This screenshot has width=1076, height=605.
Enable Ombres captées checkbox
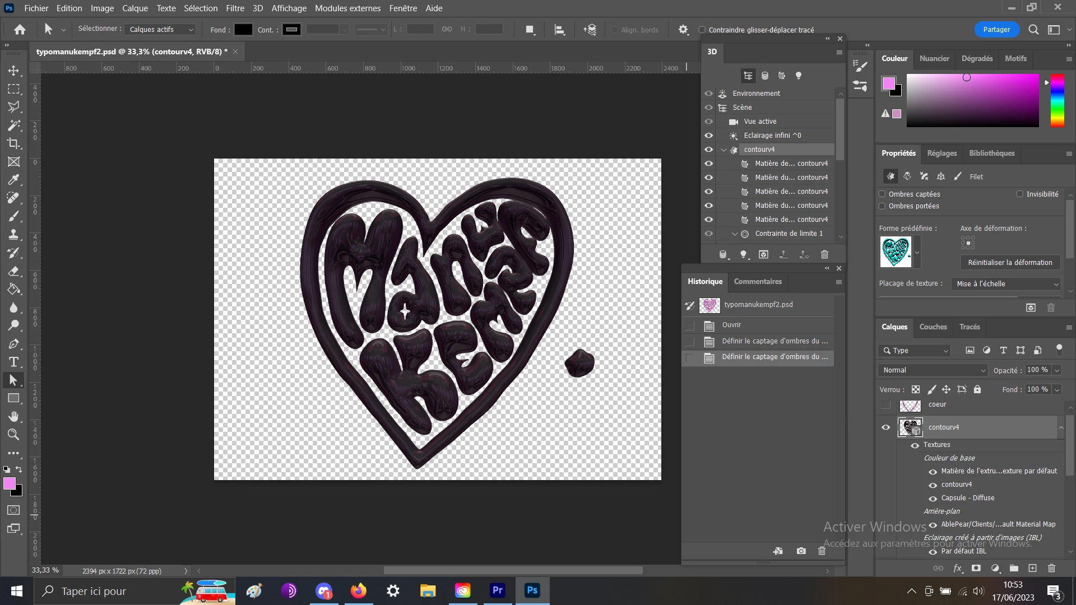pos(883,194)
